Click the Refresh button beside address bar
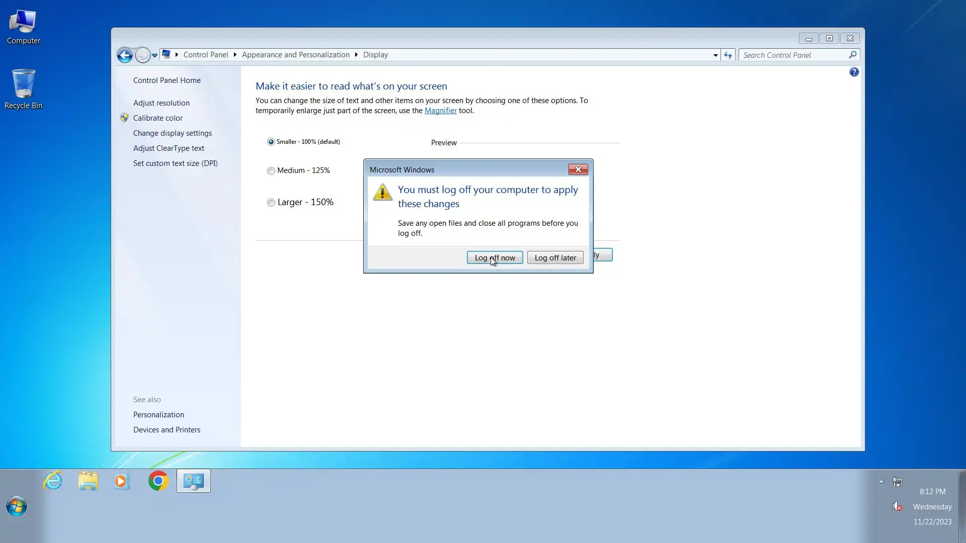The width and height of the screenshot is (966, 543). click(728, 55)
